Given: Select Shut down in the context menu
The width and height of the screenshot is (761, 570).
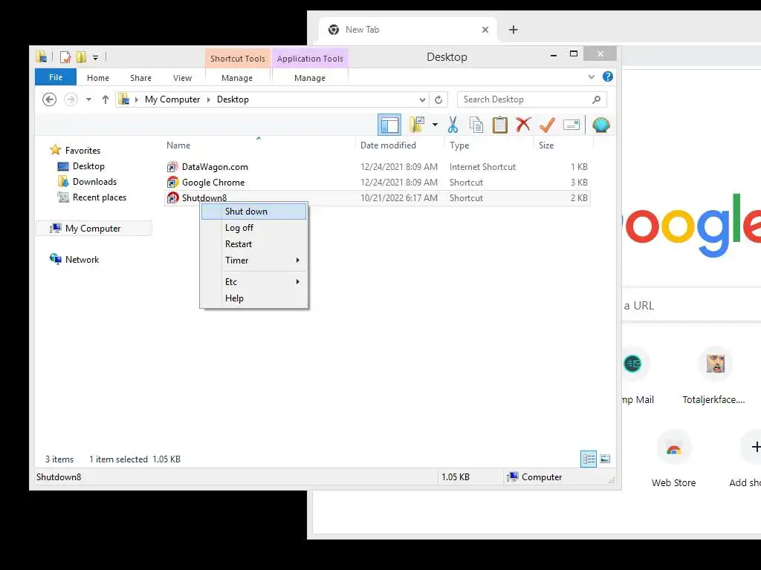Looking at the screenshot, I should click(254, 212).
